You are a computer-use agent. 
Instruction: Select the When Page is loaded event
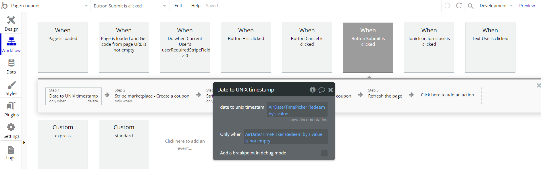[63, 47]
